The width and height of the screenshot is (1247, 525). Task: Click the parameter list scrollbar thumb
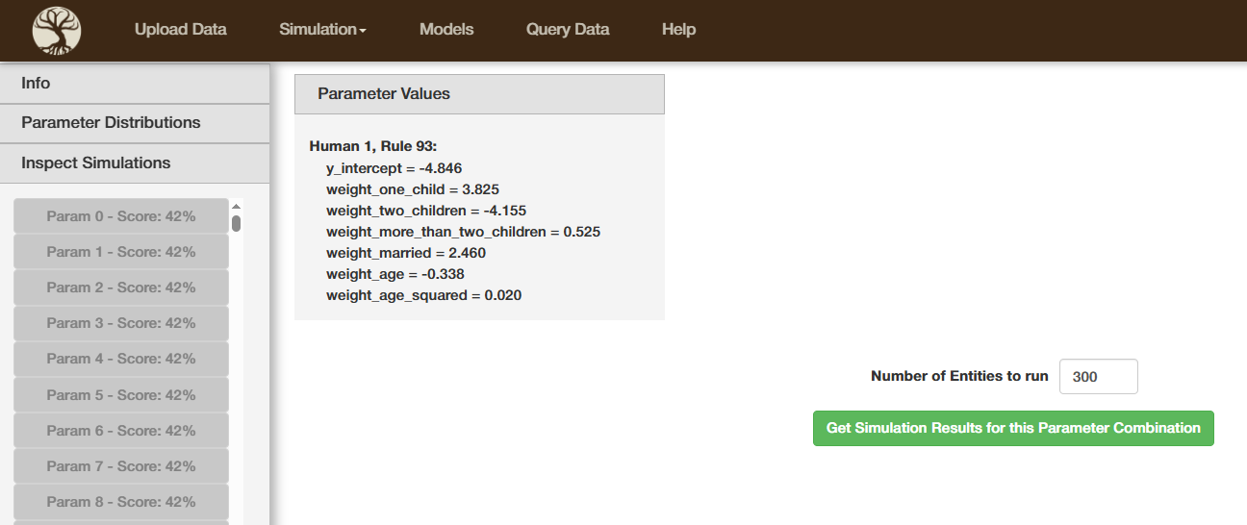point(236,223)
